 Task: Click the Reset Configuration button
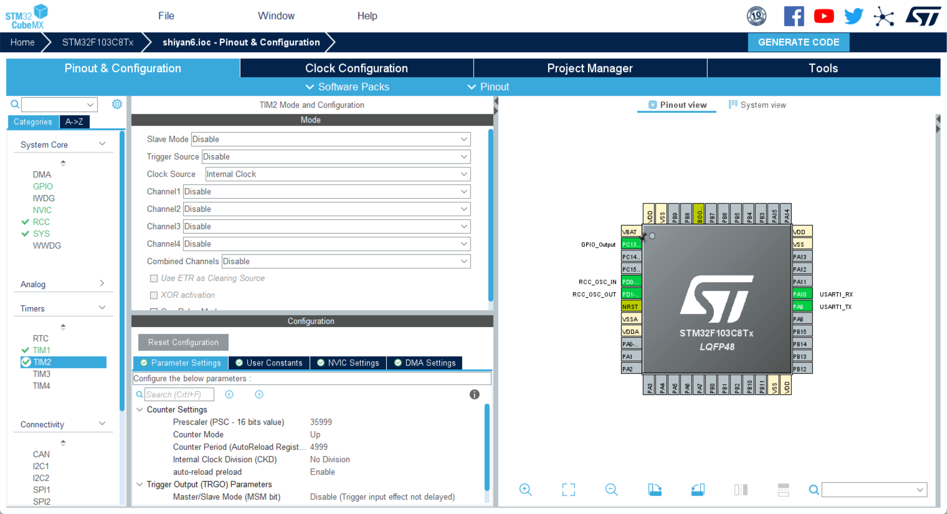(x=183, y=343)
